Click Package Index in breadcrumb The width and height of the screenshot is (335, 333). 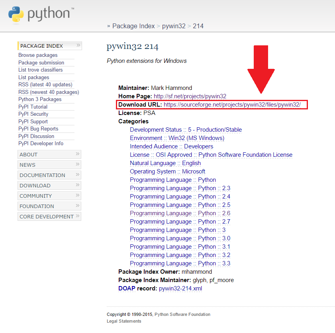pyautogui.click(x=133, y=26)
